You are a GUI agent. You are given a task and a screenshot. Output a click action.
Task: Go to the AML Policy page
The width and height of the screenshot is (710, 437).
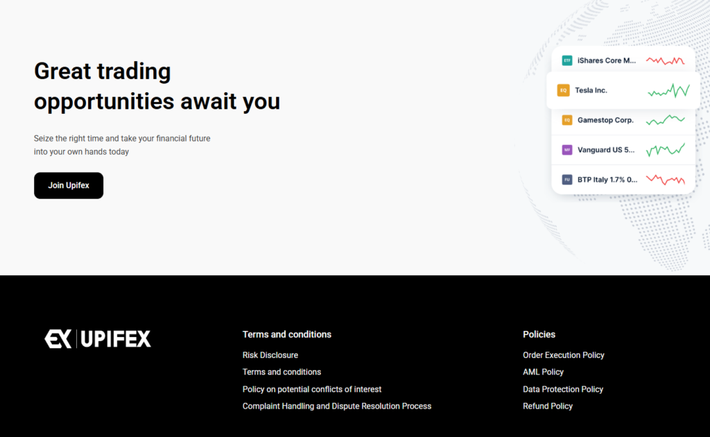(543, 372)
